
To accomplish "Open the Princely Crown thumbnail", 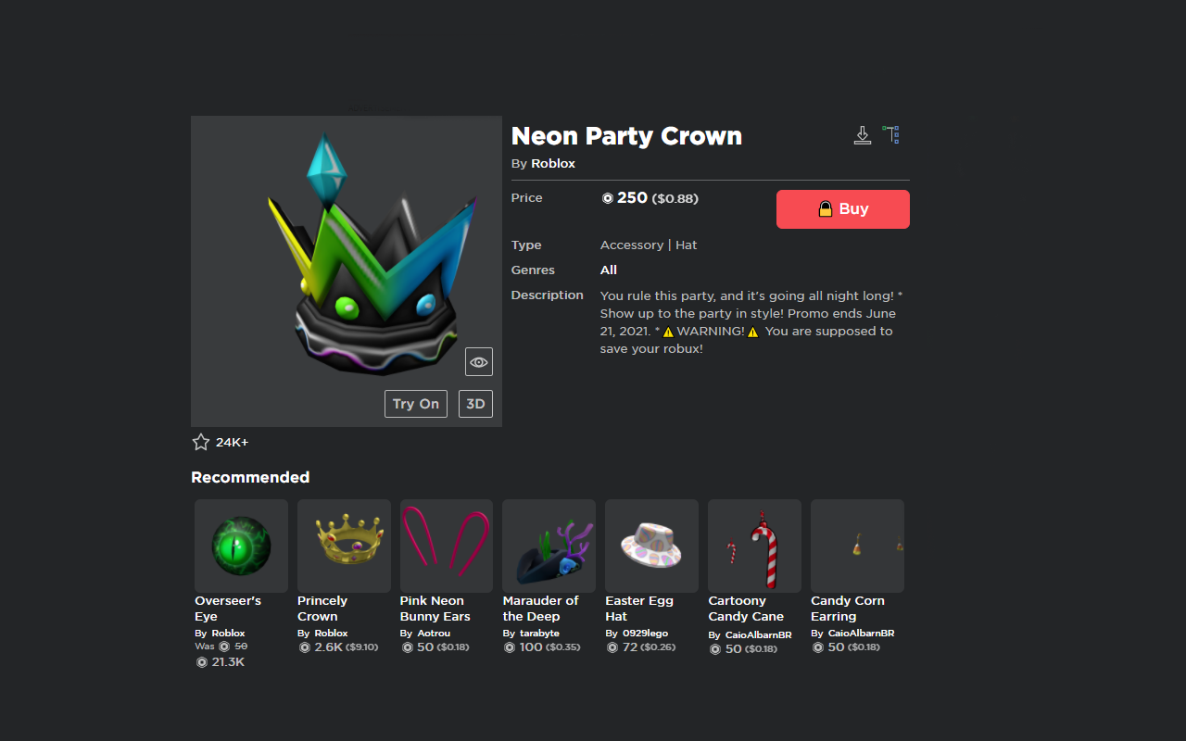I will coord(344,546).
